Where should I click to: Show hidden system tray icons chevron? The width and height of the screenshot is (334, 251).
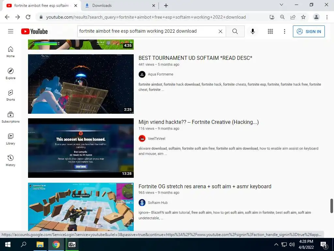point(276,244)
